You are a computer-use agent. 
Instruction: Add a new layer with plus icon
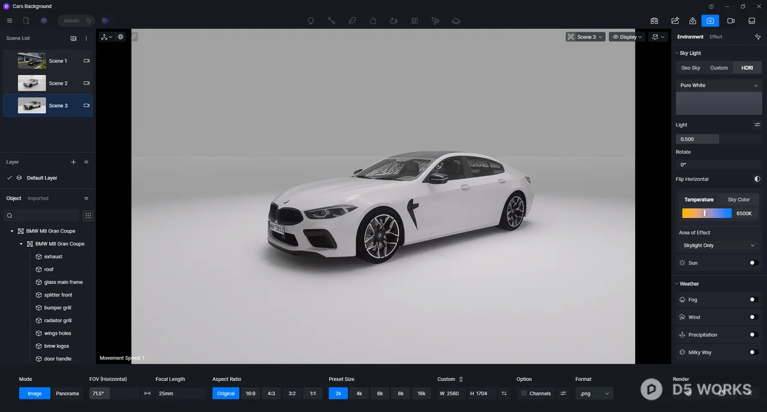74,162
